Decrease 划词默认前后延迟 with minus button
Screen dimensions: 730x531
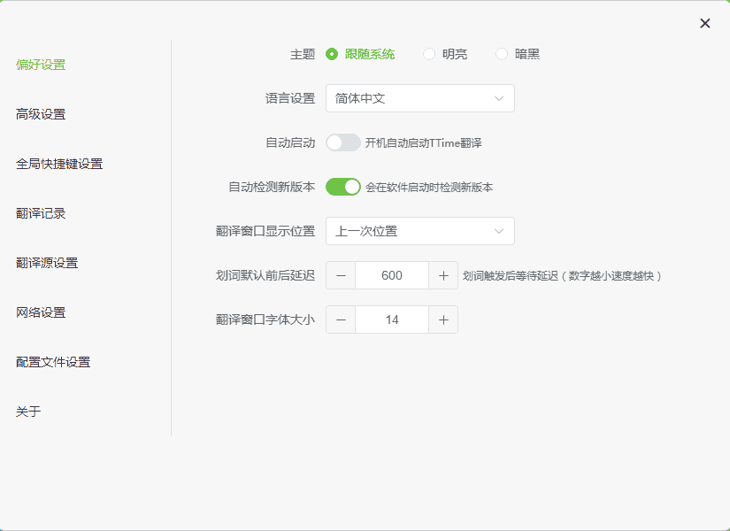point(341,275)
